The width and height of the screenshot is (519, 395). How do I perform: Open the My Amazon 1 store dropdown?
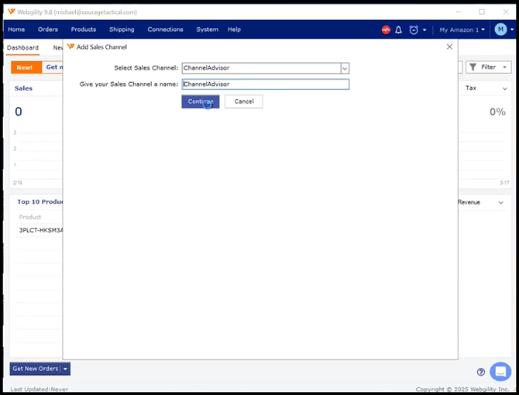tap(462, 29)
